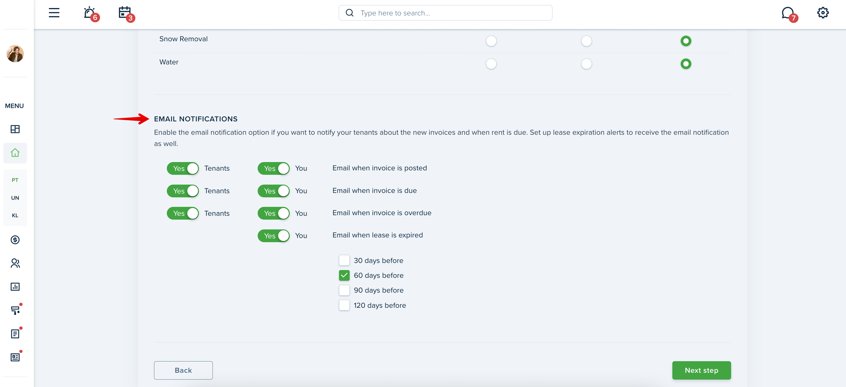Open the KL submenu item
Image resolution: width=846 pixels, height=387 pixels.
(15, 215)
